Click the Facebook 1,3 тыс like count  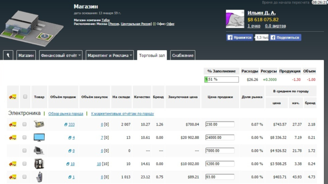coord(262,37)
